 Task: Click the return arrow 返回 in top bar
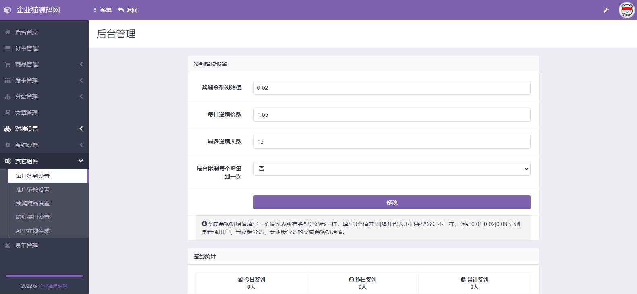[128, 10]
